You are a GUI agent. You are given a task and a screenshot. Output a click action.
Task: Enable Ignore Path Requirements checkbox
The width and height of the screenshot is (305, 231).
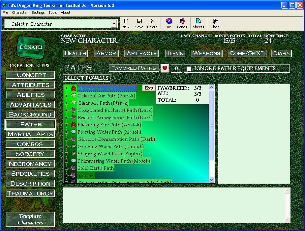coord(189,68)
